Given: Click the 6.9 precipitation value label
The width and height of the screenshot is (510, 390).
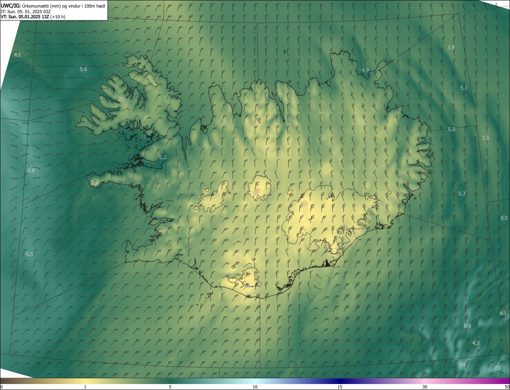Looking at the screenshot, I should click(467, 326).
